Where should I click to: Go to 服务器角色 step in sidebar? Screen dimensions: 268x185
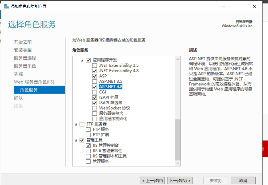(x=25, y=66)
